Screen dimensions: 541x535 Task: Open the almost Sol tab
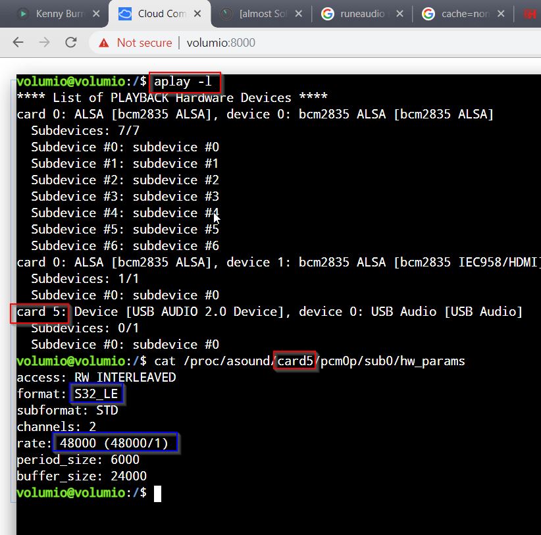coord(262,14)
